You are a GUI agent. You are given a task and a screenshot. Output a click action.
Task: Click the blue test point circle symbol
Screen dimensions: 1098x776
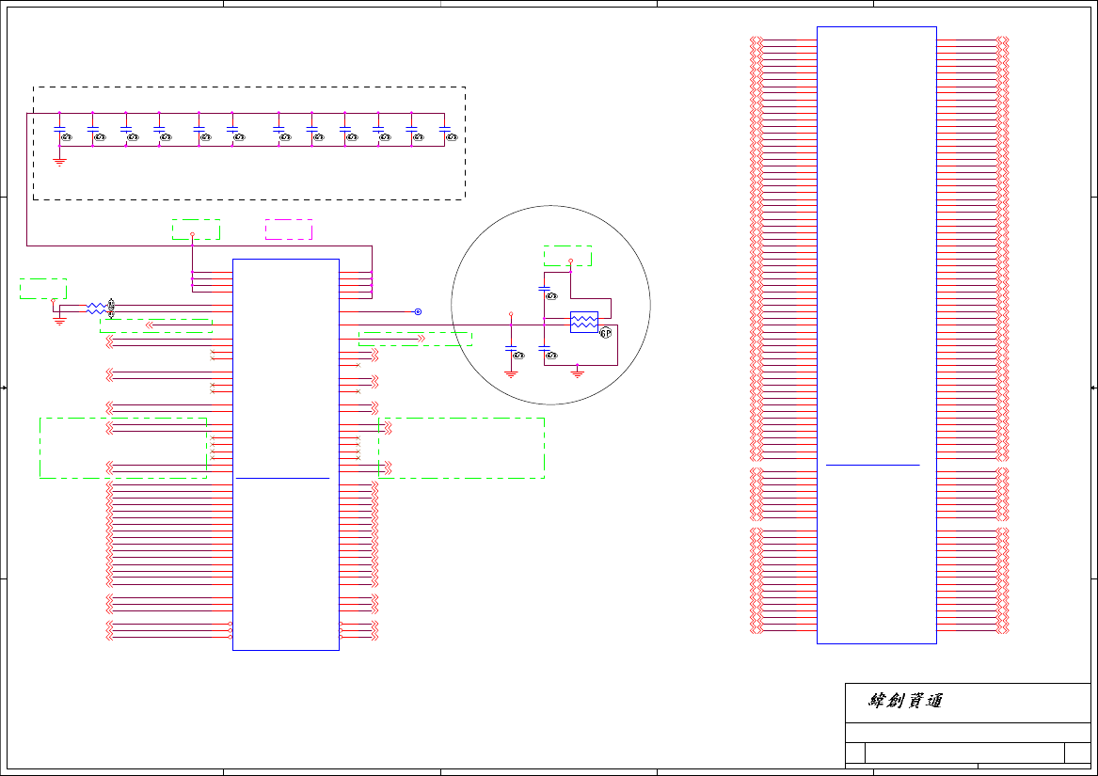click(x=418, y=311)
